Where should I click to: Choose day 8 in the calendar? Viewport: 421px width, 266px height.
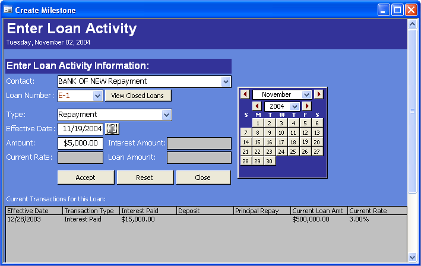pos(258,132)
